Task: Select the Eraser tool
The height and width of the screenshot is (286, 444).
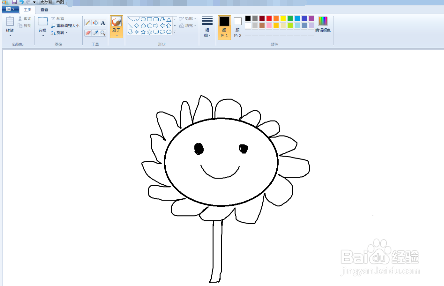Action: coord(88,33)
